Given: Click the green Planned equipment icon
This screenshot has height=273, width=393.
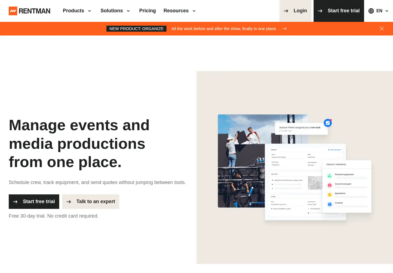Looking at the screenshot, I should [329, 176].
